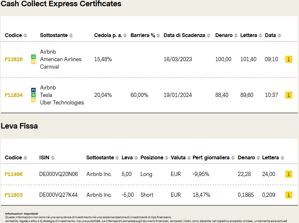The image size is (299, 223).
Task: Click Uber Technologies underlying text
Action: click(x=62, y=103)
